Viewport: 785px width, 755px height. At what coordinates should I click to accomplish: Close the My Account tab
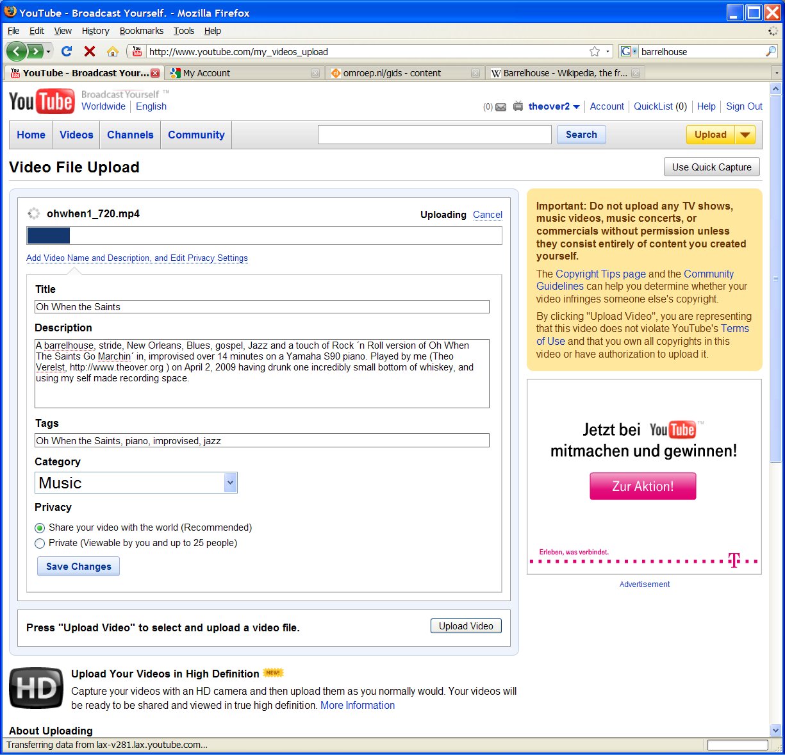[315, 73]
